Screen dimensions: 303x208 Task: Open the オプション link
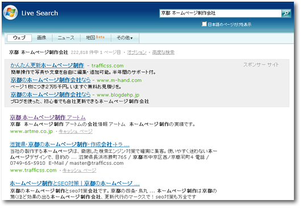(x=136, y=52)
